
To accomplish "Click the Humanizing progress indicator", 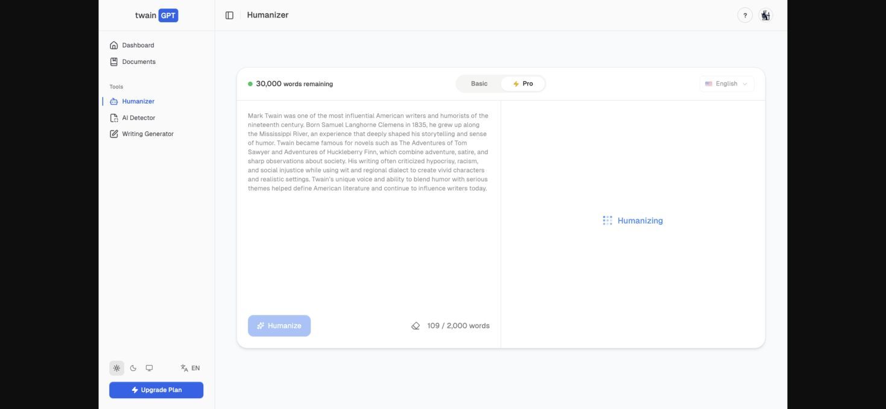I will 633,220.
